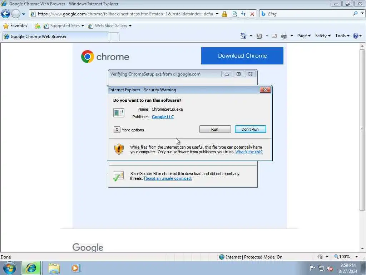Open Web Slice Gallery link
Screen dimensions: 366x275
(110, 26)
